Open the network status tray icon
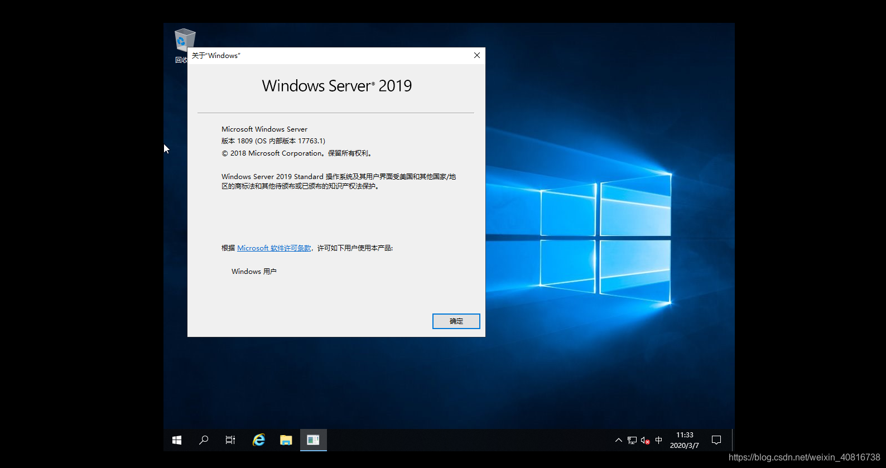886x468 pixels. pos(632,440)
